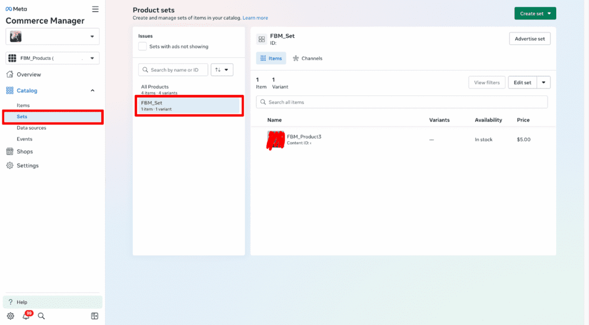
Task: Click the Help question mark icon
Action: click(10, 302)
